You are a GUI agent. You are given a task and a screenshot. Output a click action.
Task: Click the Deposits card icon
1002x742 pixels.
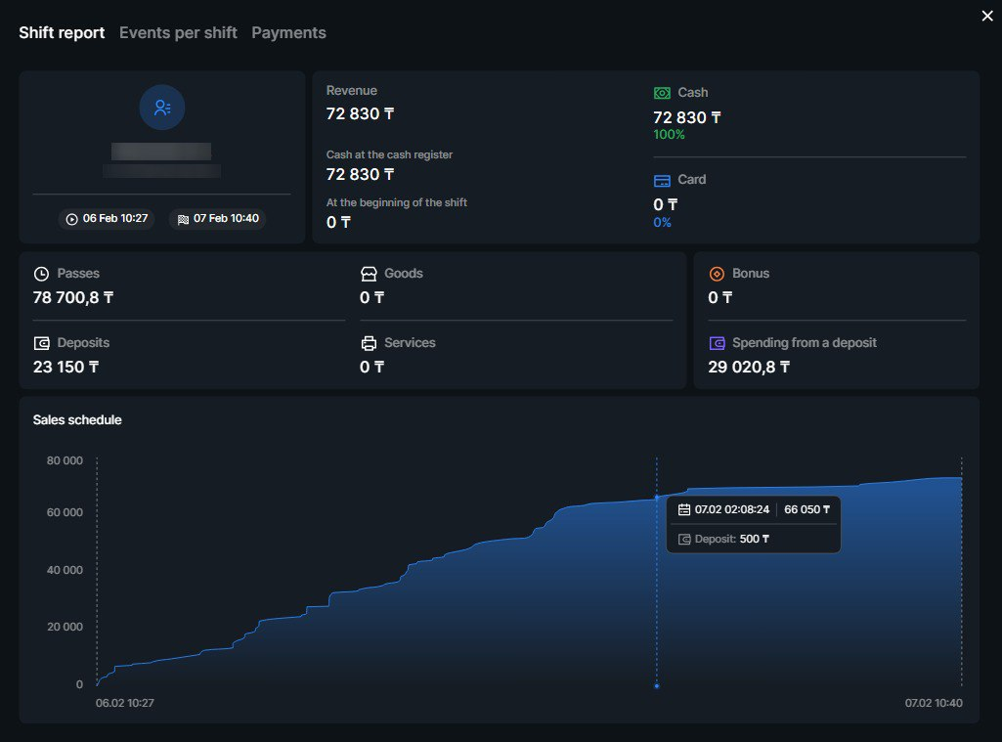(x=39, y=343)
